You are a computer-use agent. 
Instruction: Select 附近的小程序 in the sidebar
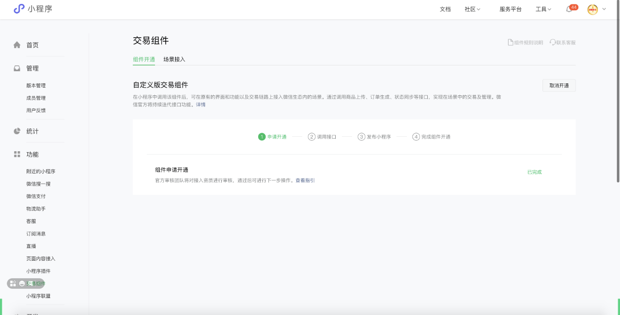41,172
